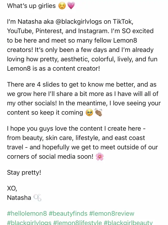Click the pink cherry blossom flower emoji
Screen dimensions: 168x225
coord(99,157)
